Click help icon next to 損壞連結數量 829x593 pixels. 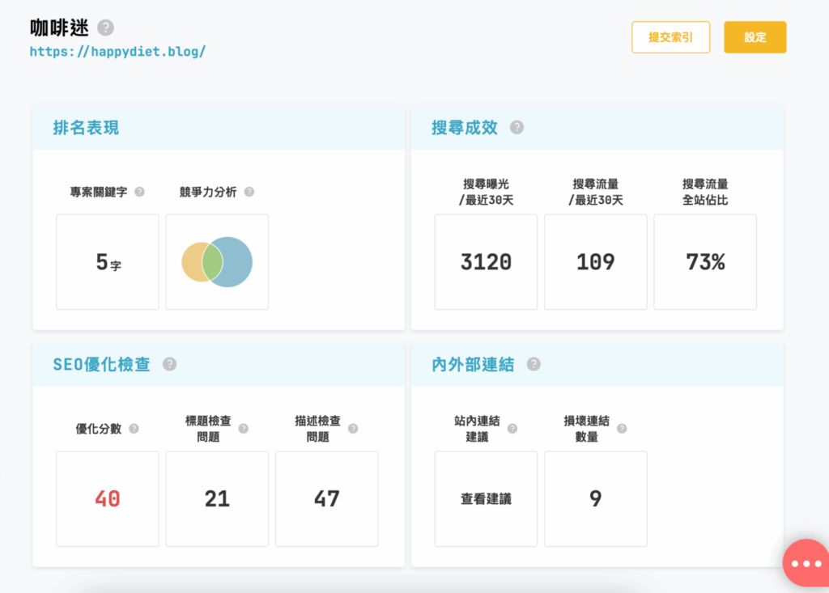pos(622,429)
